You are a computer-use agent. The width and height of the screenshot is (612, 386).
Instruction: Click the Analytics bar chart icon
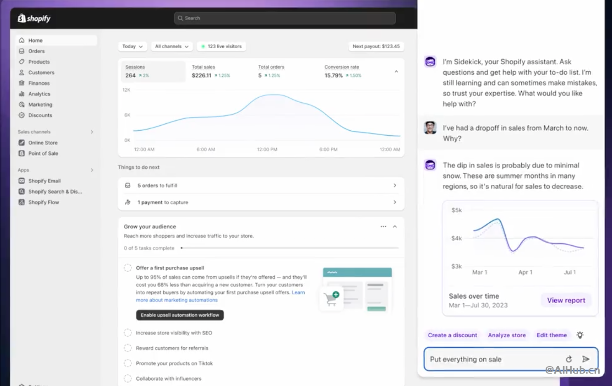[x=21, y=94]
